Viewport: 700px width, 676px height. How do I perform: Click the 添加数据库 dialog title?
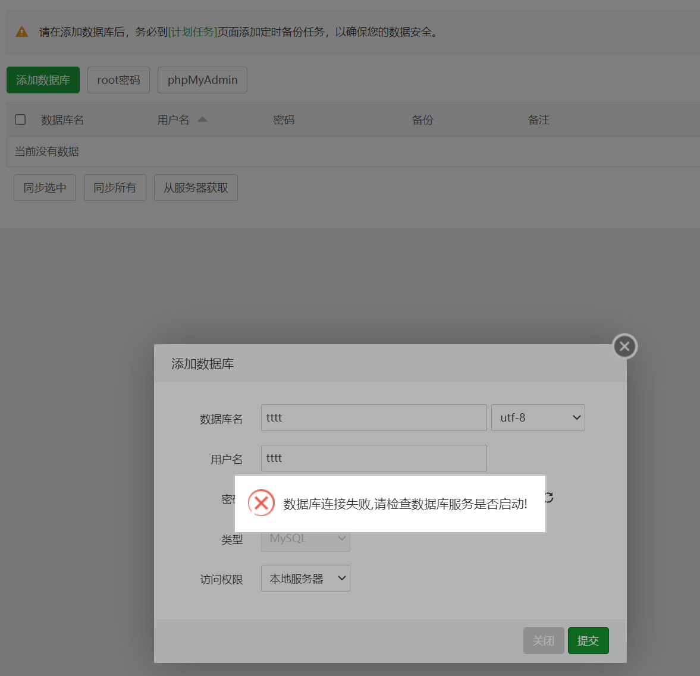(203, 364)
